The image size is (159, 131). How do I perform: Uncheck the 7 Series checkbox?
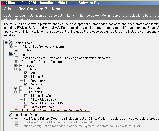[21, 69]
